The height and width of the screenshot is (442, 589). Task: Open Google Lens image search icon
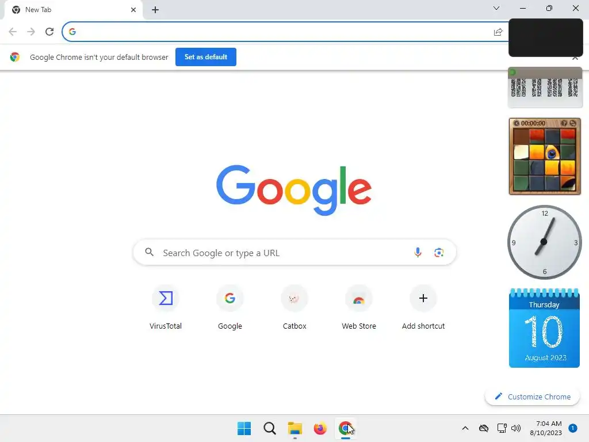pyautogui.click(x=439, y=253)
